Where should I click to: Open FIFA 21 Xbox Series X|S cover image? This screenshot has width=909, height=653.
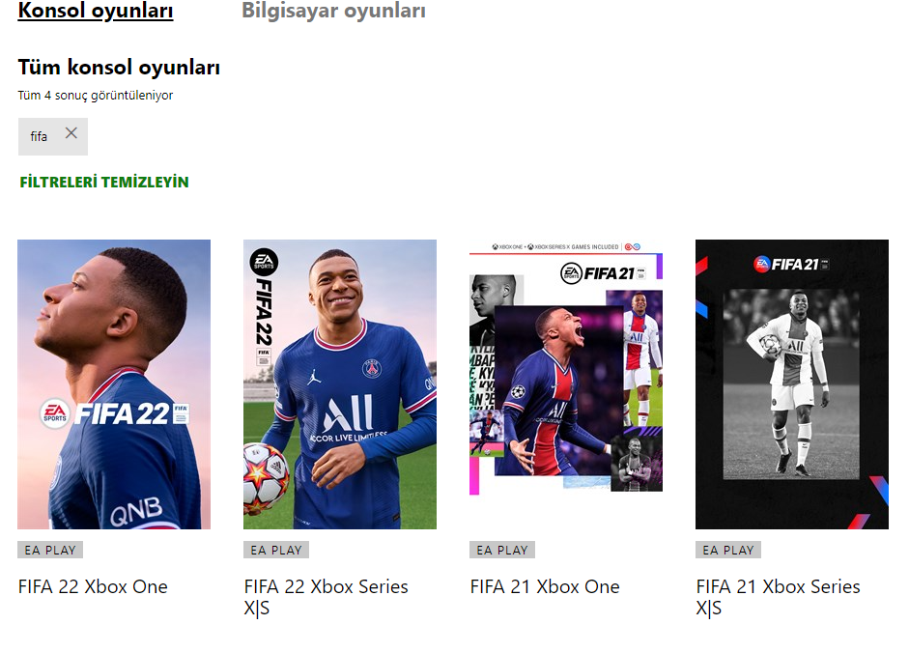[x=792, y=383]
